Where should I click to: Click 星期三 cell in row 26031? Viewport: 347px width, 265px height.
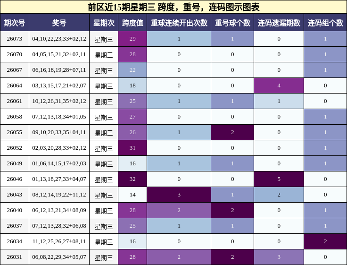104,257
